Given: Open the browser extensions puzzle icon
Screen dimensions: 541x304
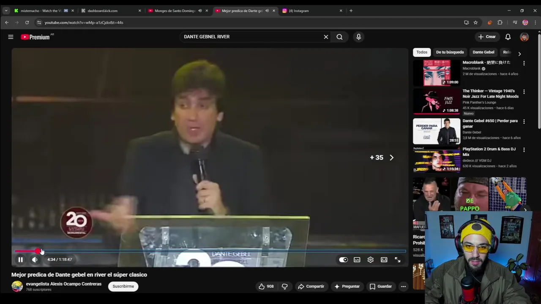Looking at the screenshot, I should tap(500, 22).
